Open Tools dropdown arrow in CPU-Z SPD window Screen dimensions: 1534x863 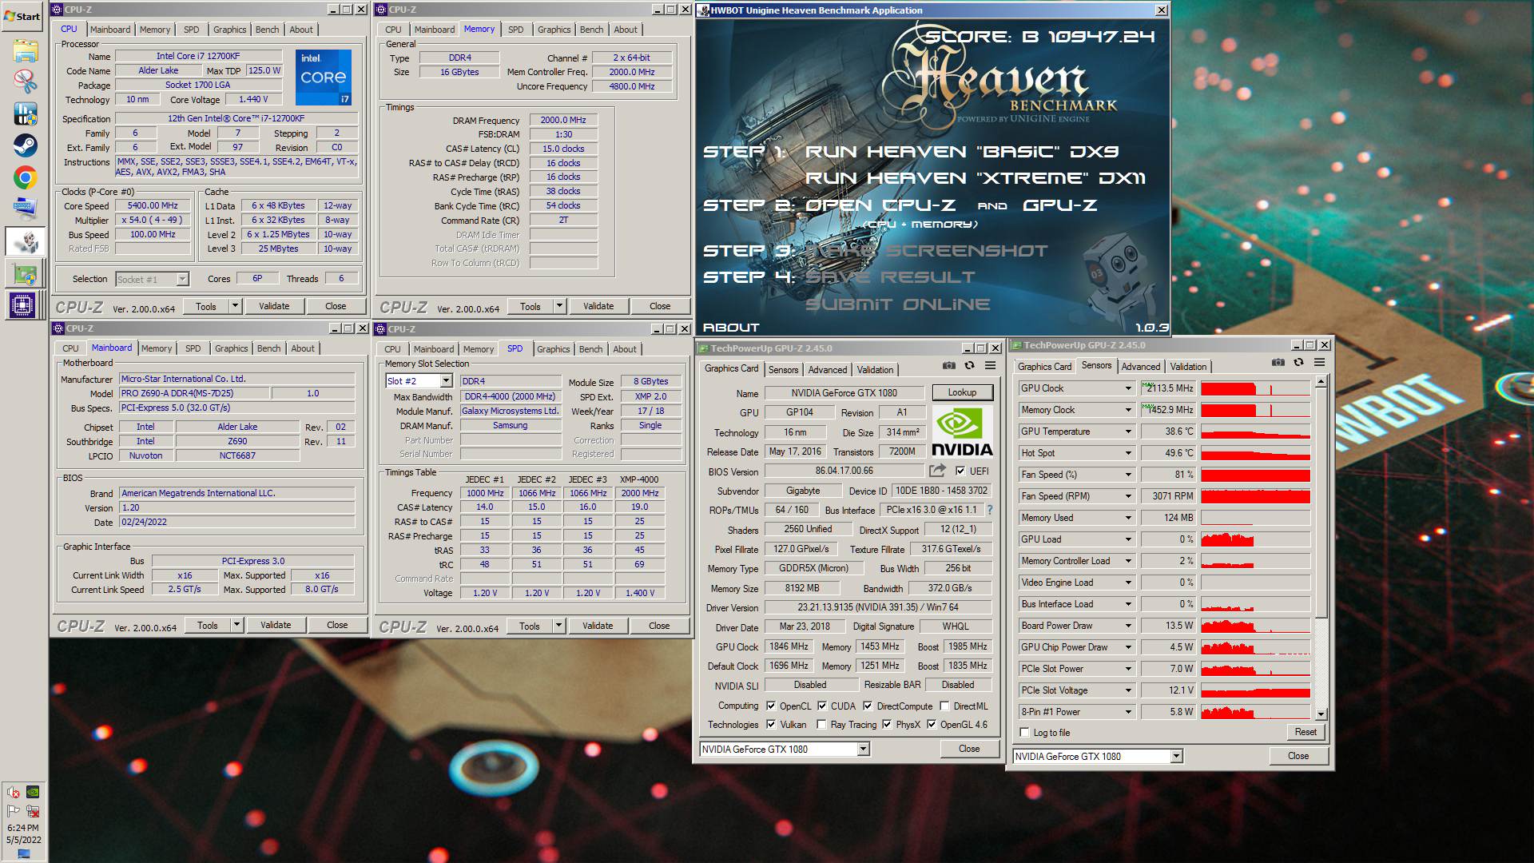point(558,626)
